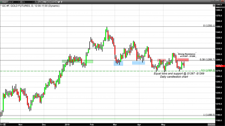Select the pencil drawing tool
Viewport: 225px width, 126px height.
[x=39, y=2]
